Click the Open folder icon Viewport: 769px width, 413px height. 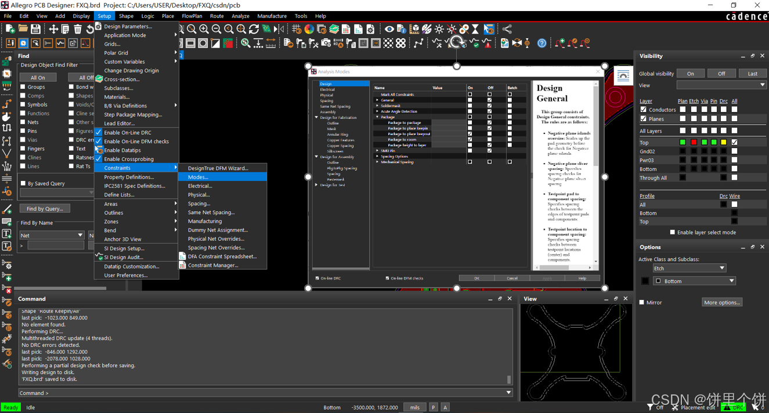pos(23,28)
